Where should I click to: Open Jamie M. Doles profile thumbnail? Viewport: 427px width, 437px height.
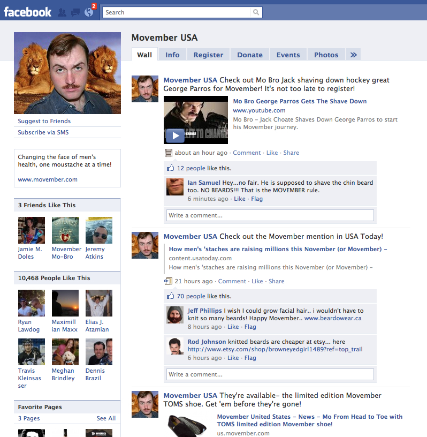[x=32, y=230]
